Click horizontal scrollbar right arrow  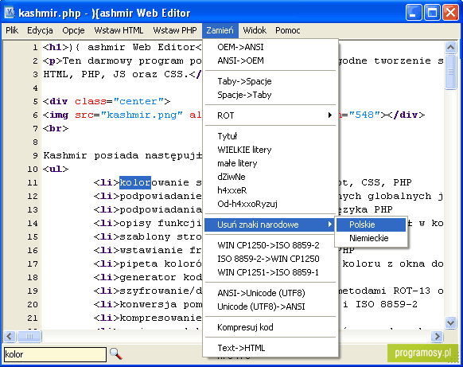(438, 336)
